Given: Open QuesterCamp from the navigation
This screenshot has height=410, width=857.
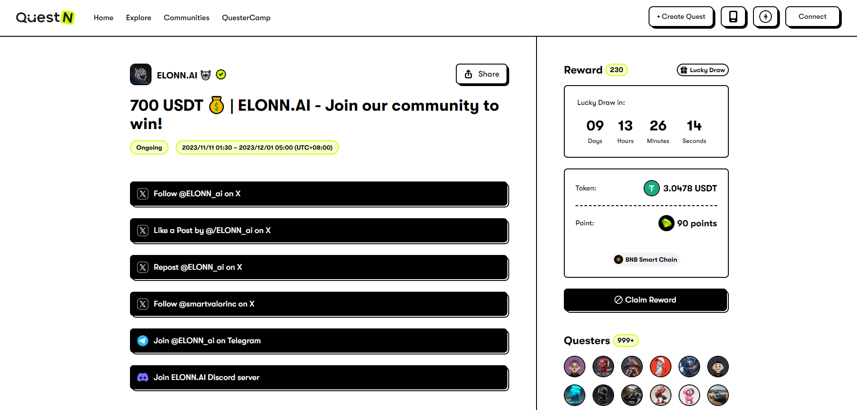Looking at the screenshot, I should pyautogui.click(x=246, y=17).
